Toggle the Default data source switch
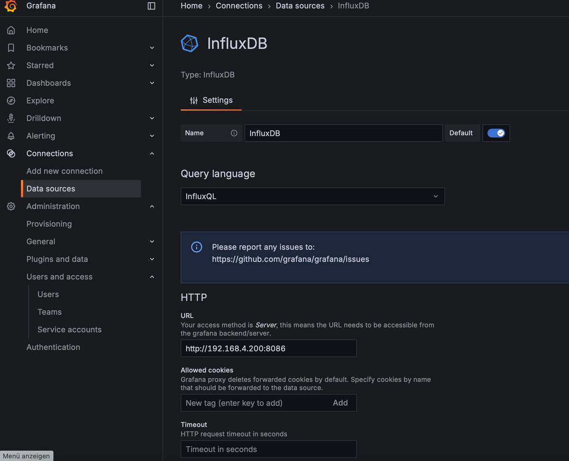 (496, 133)
